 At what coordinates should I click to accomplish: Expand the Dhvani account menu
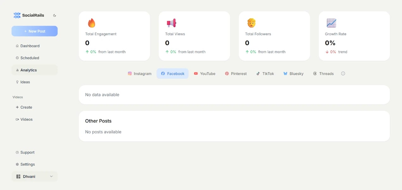coord(34,176)
